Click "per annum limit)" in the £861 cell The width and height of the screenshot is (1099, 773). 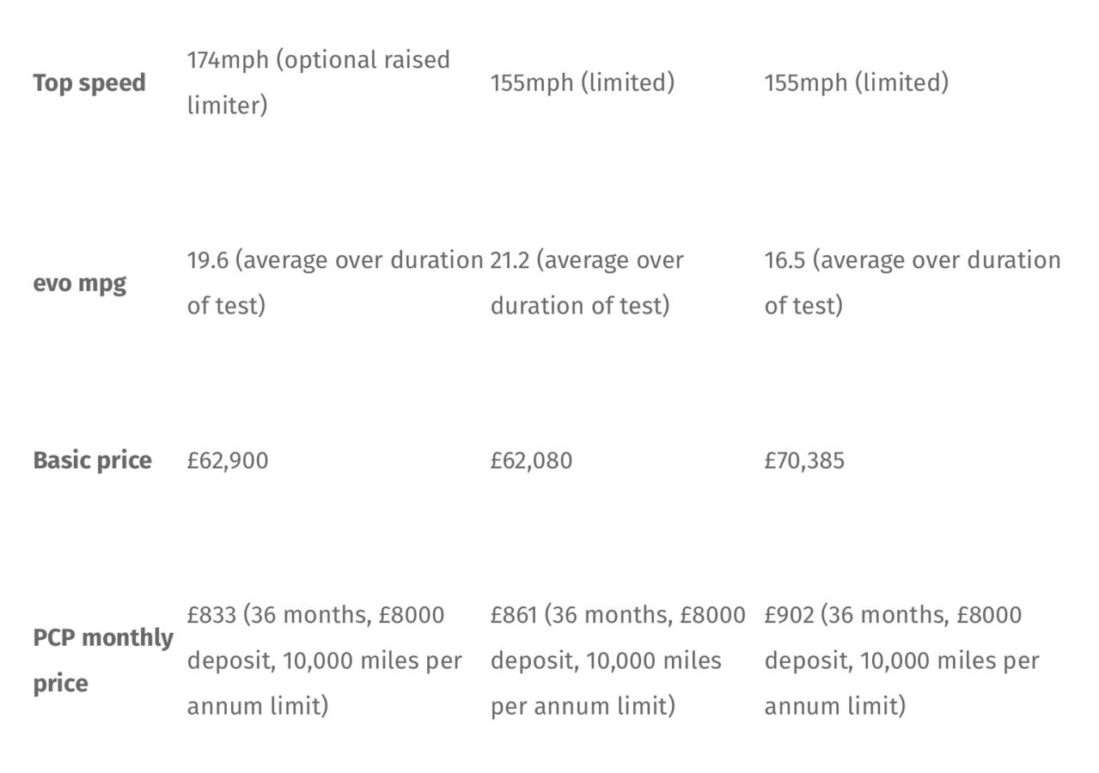(x=582, y=707)
